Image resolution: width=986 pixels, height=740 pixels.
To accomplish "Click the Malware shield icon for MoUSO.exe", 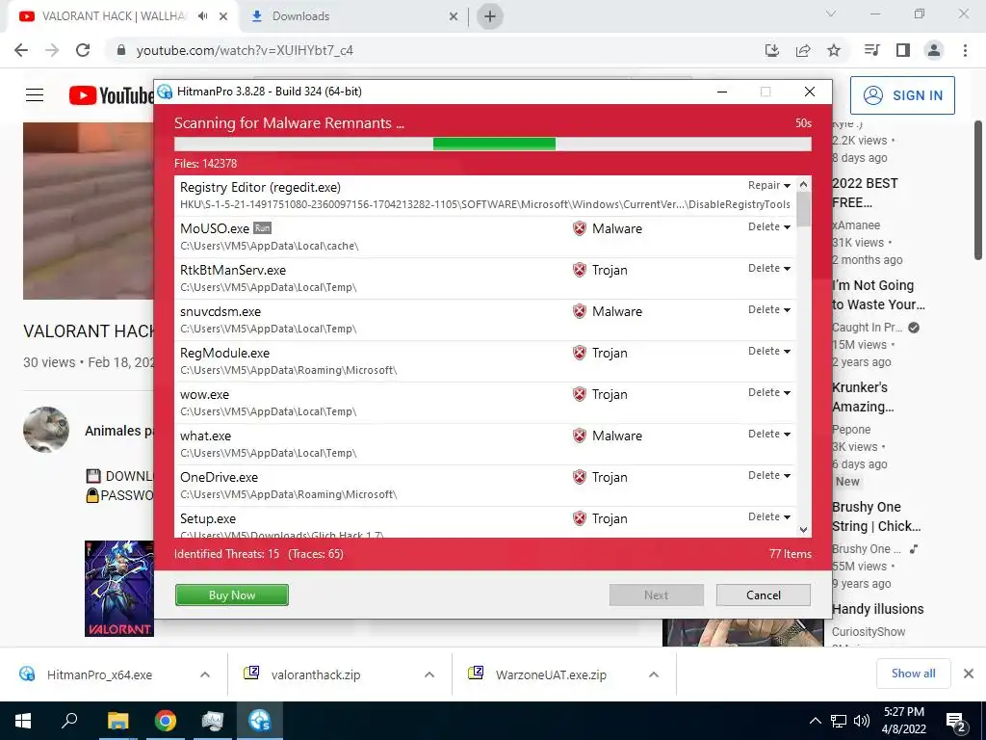I will pyautogui.click(x=580, y=228).
